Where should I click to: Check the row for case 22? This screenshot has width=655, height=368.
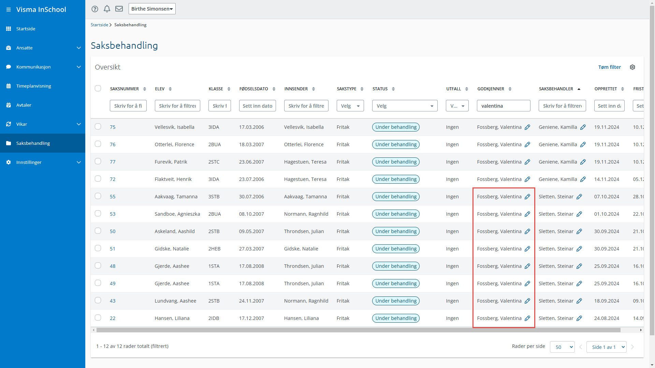pyautogui.click(x=98, y=318)
